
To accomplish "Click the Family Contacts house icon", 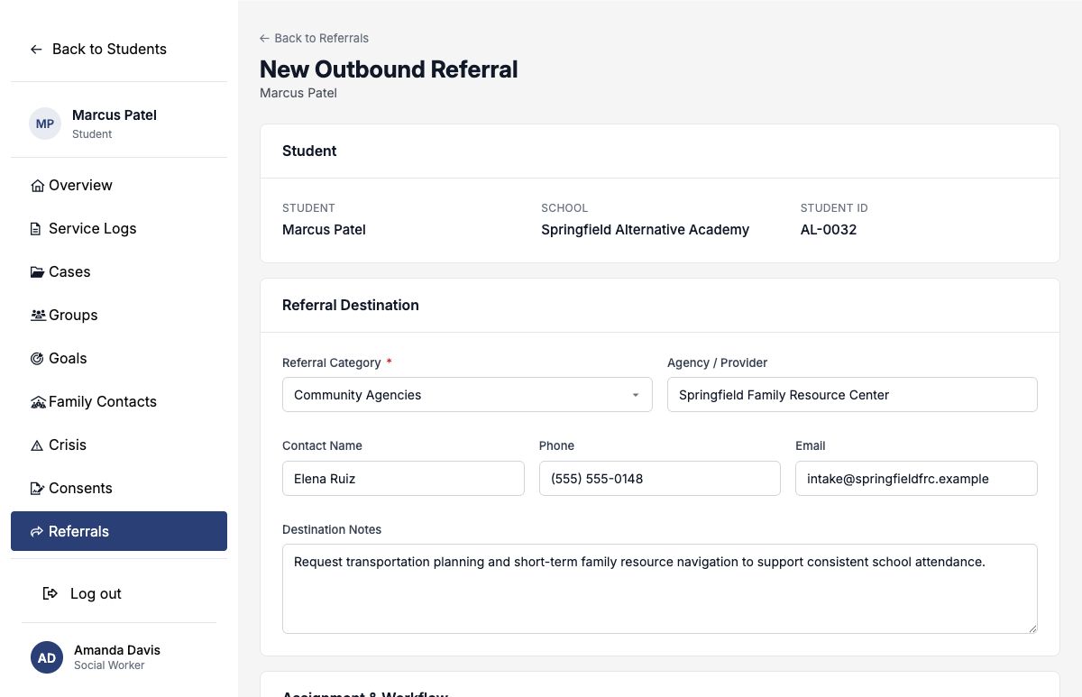I will click(38, 402).
